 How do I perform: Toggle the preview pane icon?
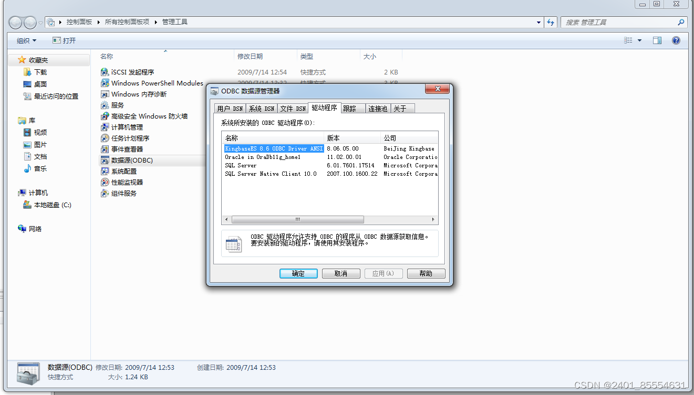click(x=657, y=40)
